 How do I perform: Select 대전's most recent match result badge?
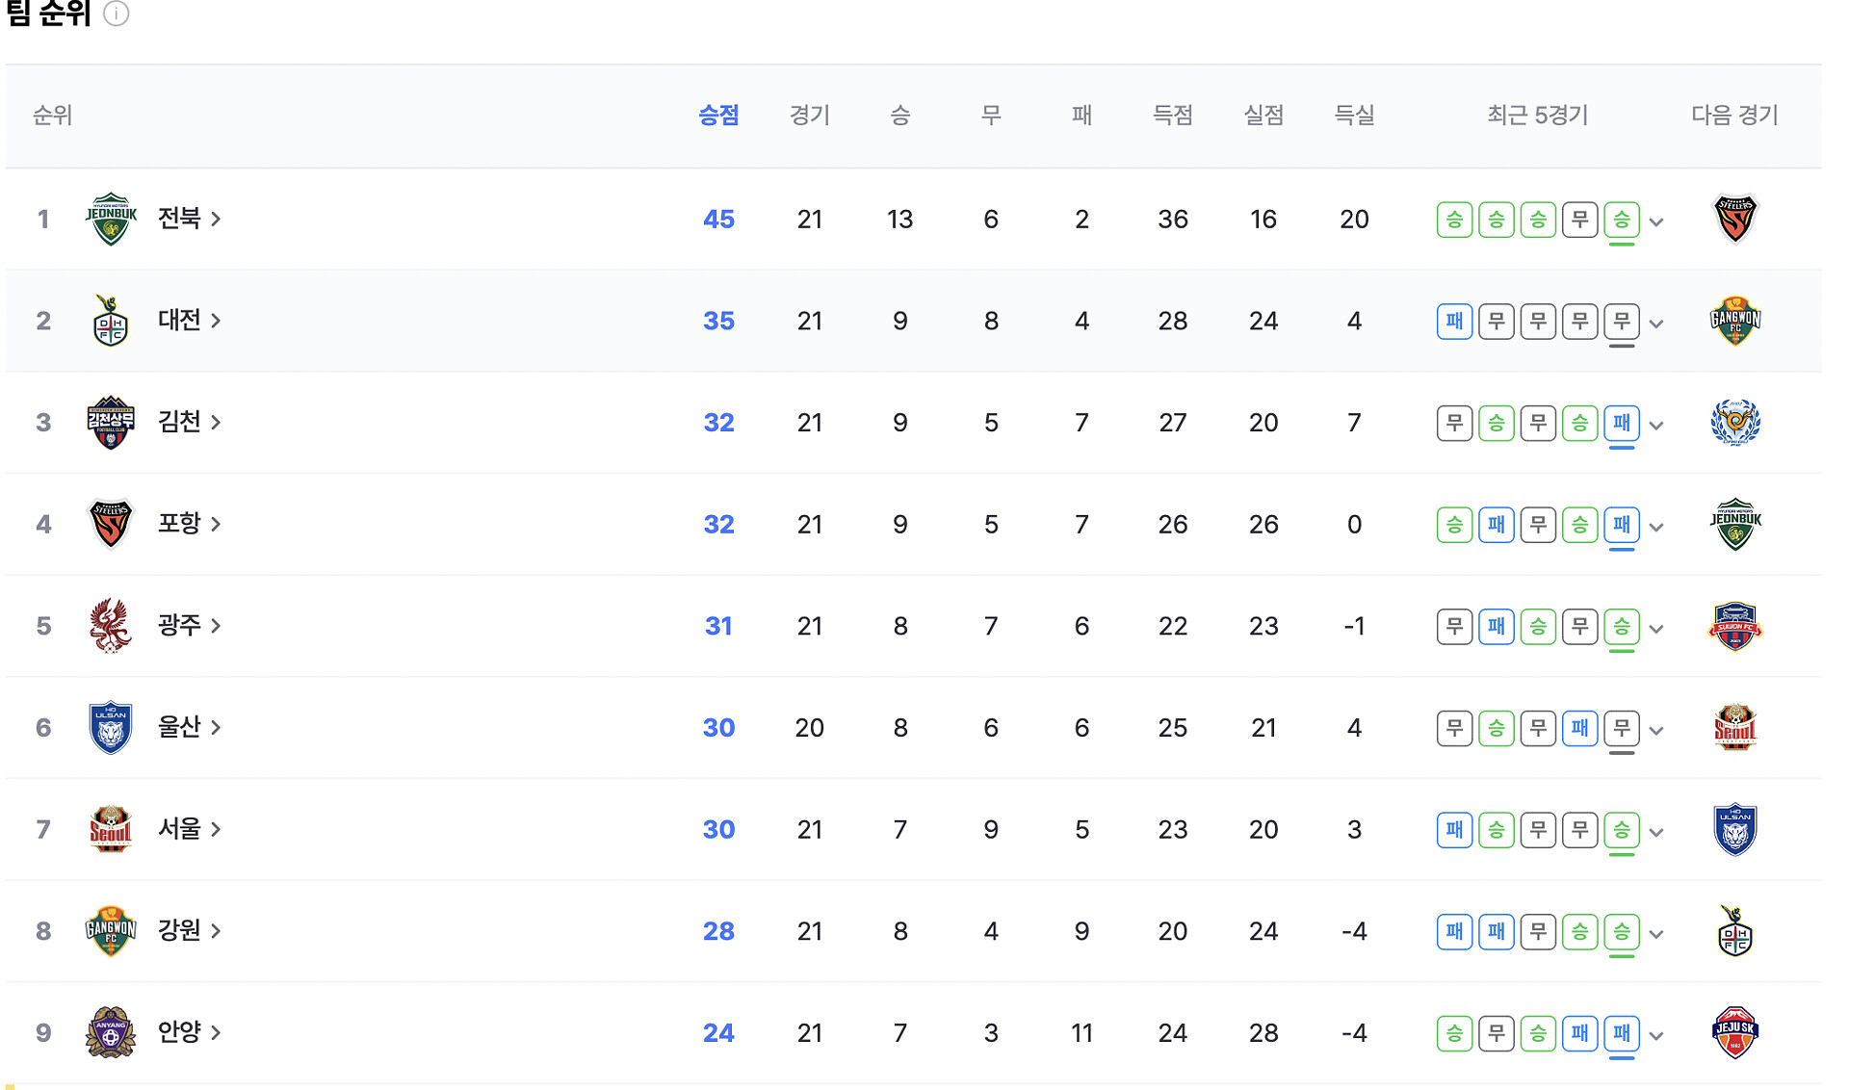tap(1622, 321)
